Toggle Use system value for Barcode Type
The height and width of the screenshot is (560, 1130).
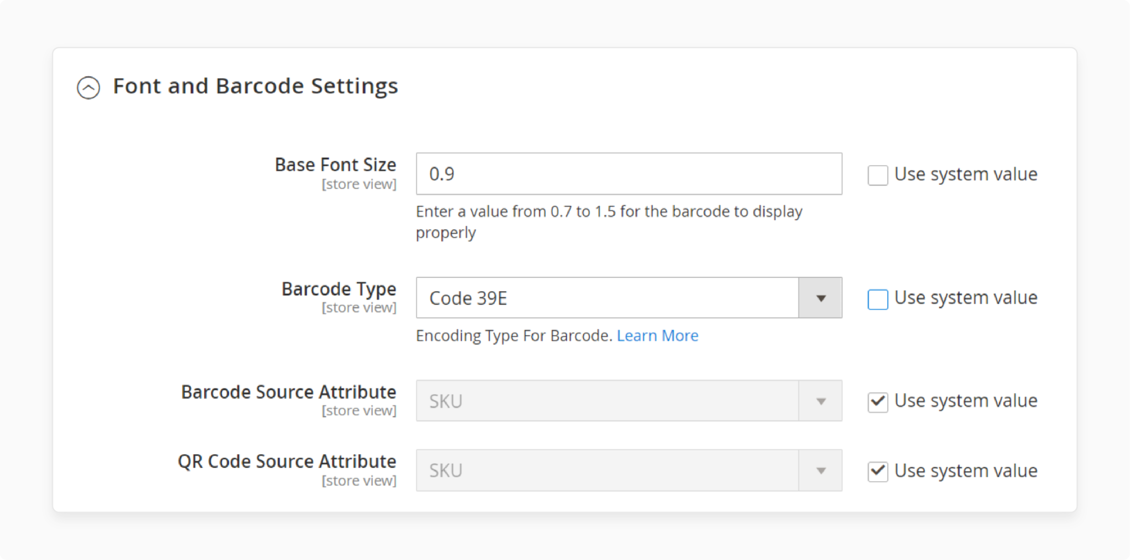coord(877,299)
